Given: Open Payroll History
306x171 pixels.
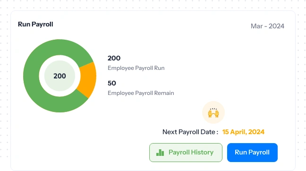Looking at the screenshot, I should point(186,153).
